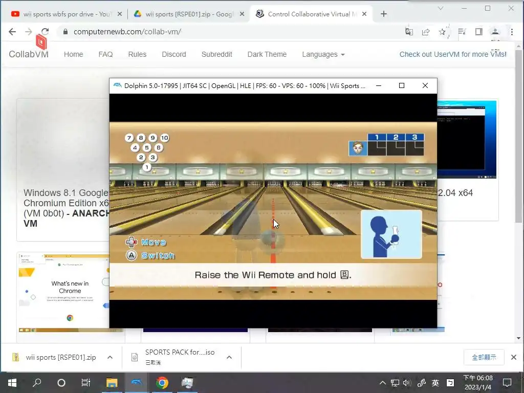
Task: Click the address bar URL computernewb.com/collab-vm/
Action: tap(127, 32)
